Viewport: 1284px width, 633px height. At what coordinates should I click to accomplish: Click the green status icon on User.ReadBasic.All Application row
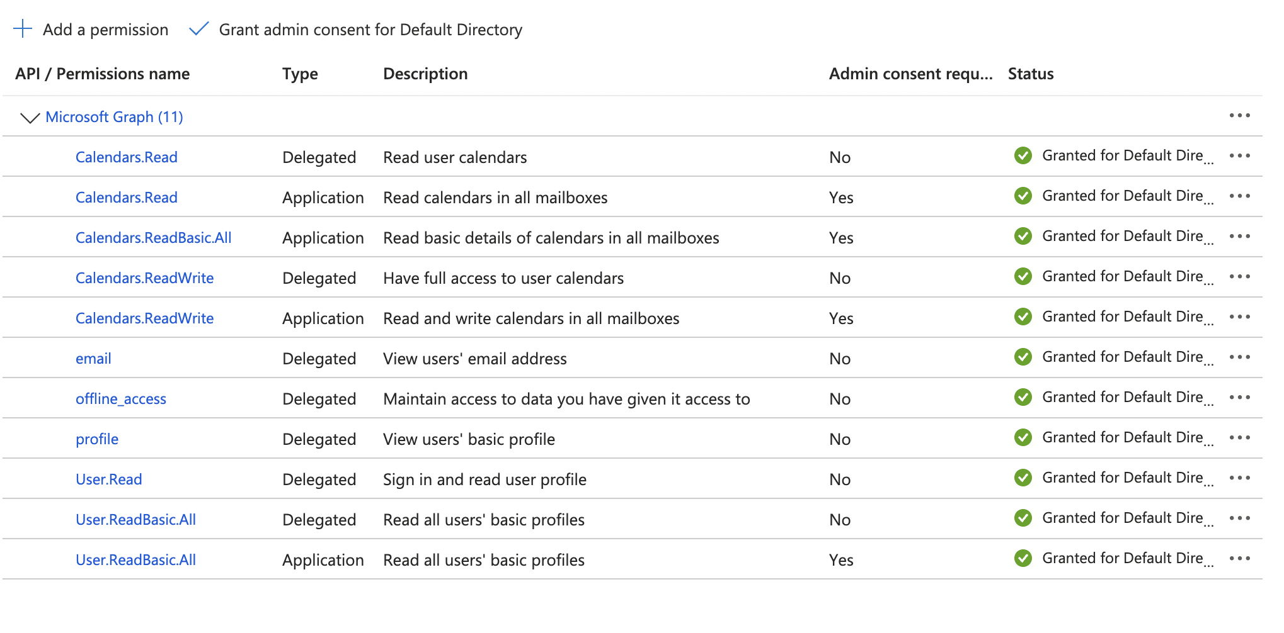(1023, 558)
